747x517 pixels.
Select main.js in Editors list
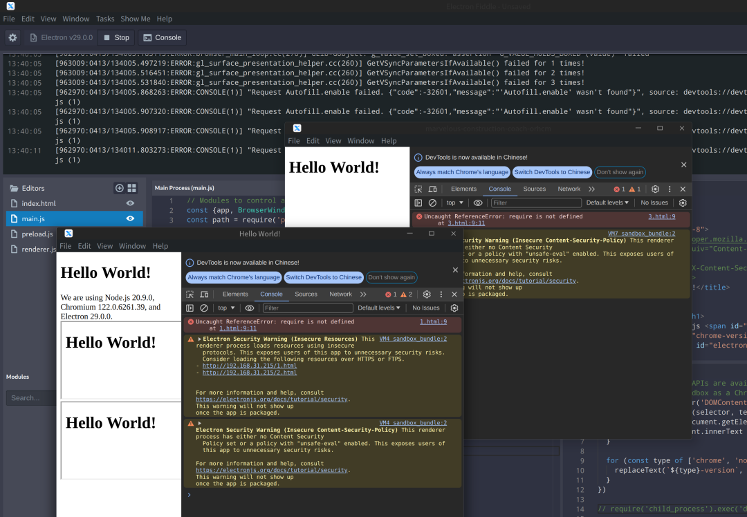pos(33,218)
